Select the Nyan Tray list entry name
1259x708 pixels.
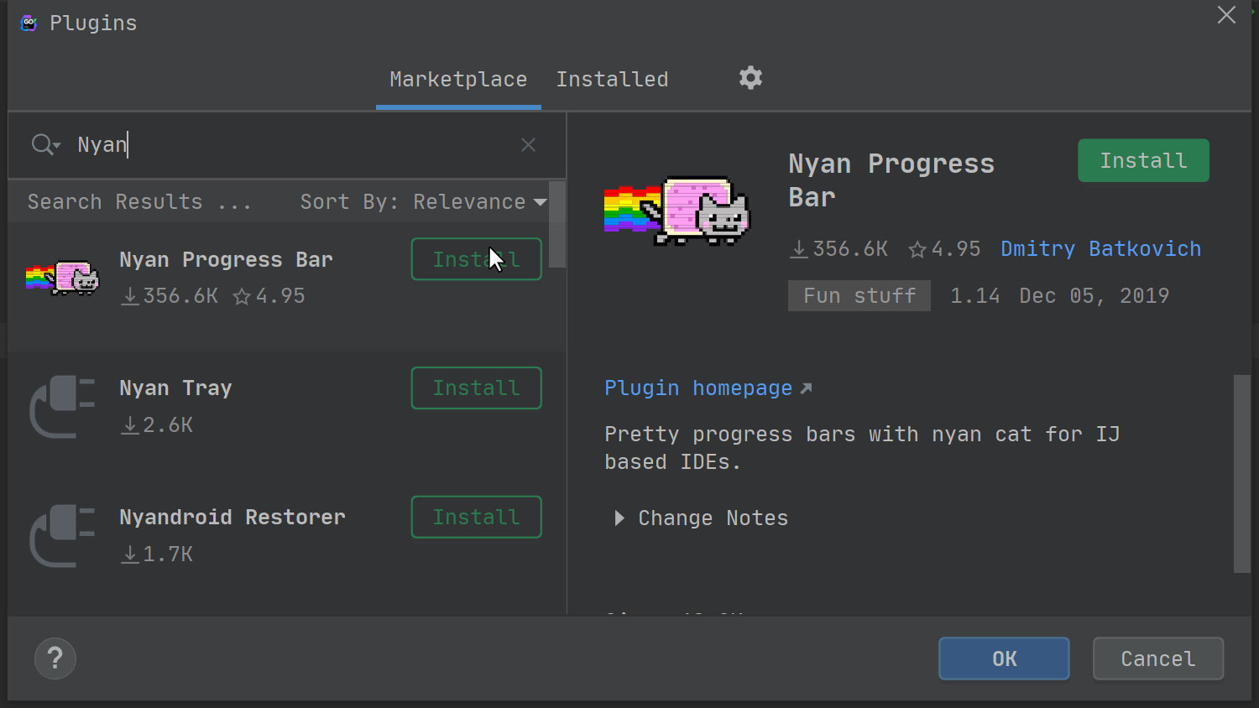point(175,388)
